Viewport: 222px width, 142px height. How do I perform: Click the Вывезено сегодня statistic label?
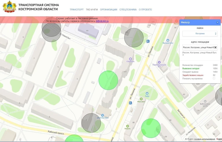coord(191,68)
